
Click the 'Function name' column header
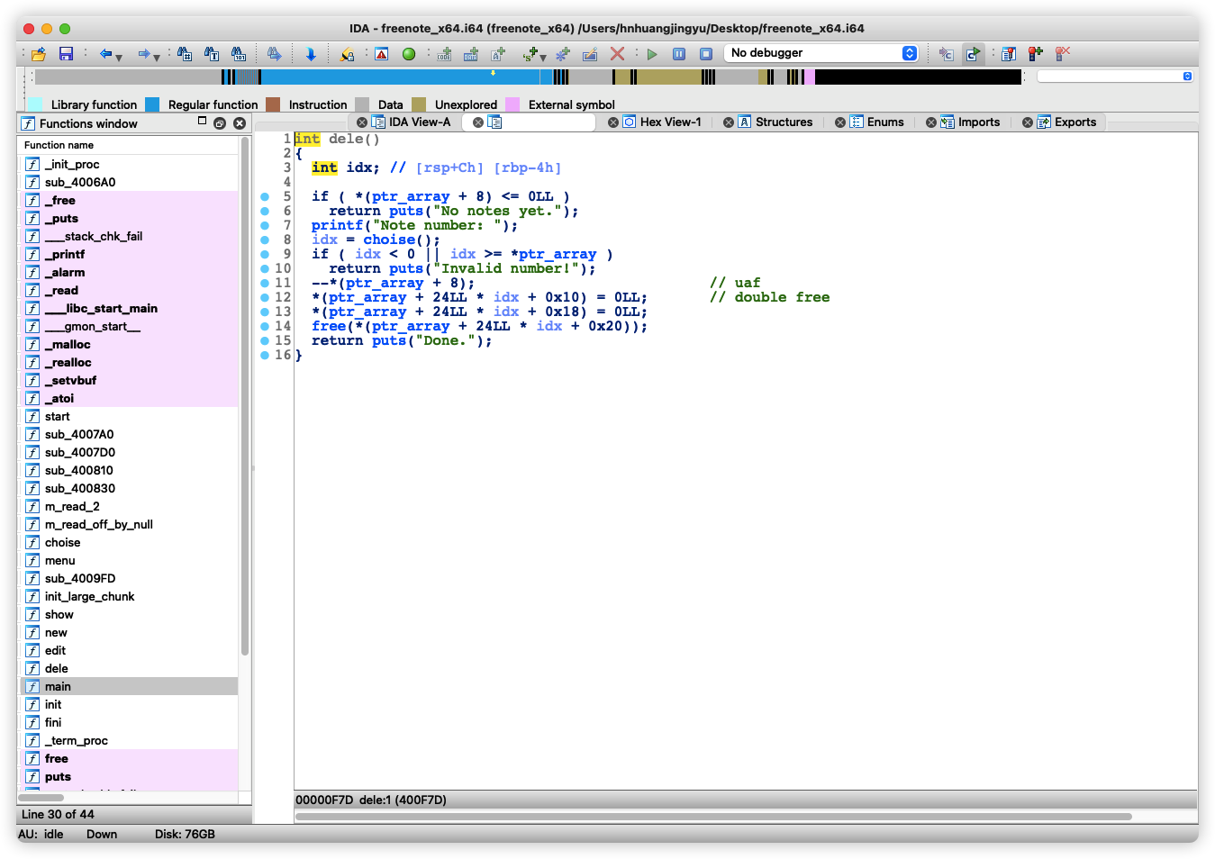coord(129,145)
